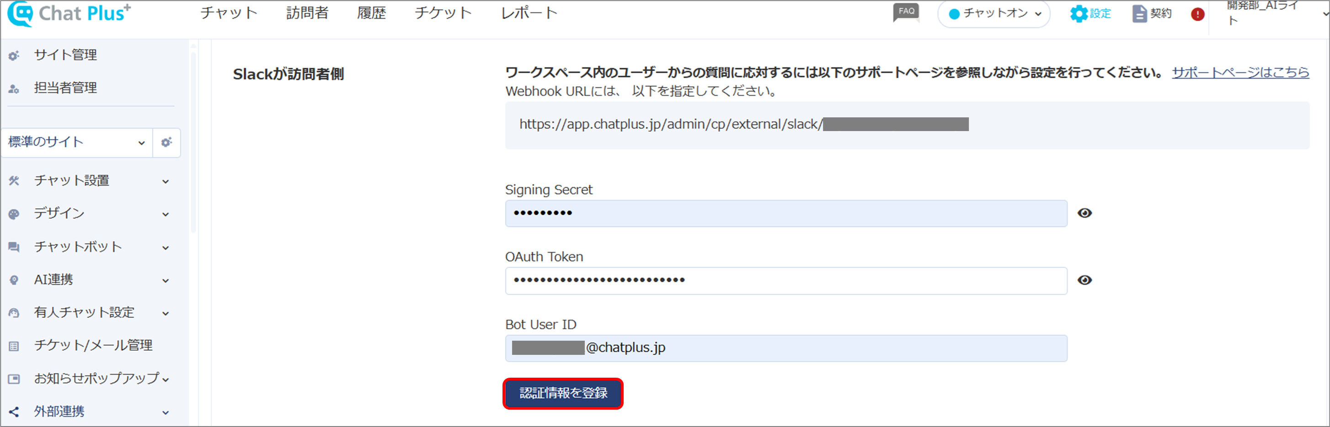Open the contract document icon (契約)
Screen dimensions: 1330x427
pyautogui.click(x=1139, y=13)
